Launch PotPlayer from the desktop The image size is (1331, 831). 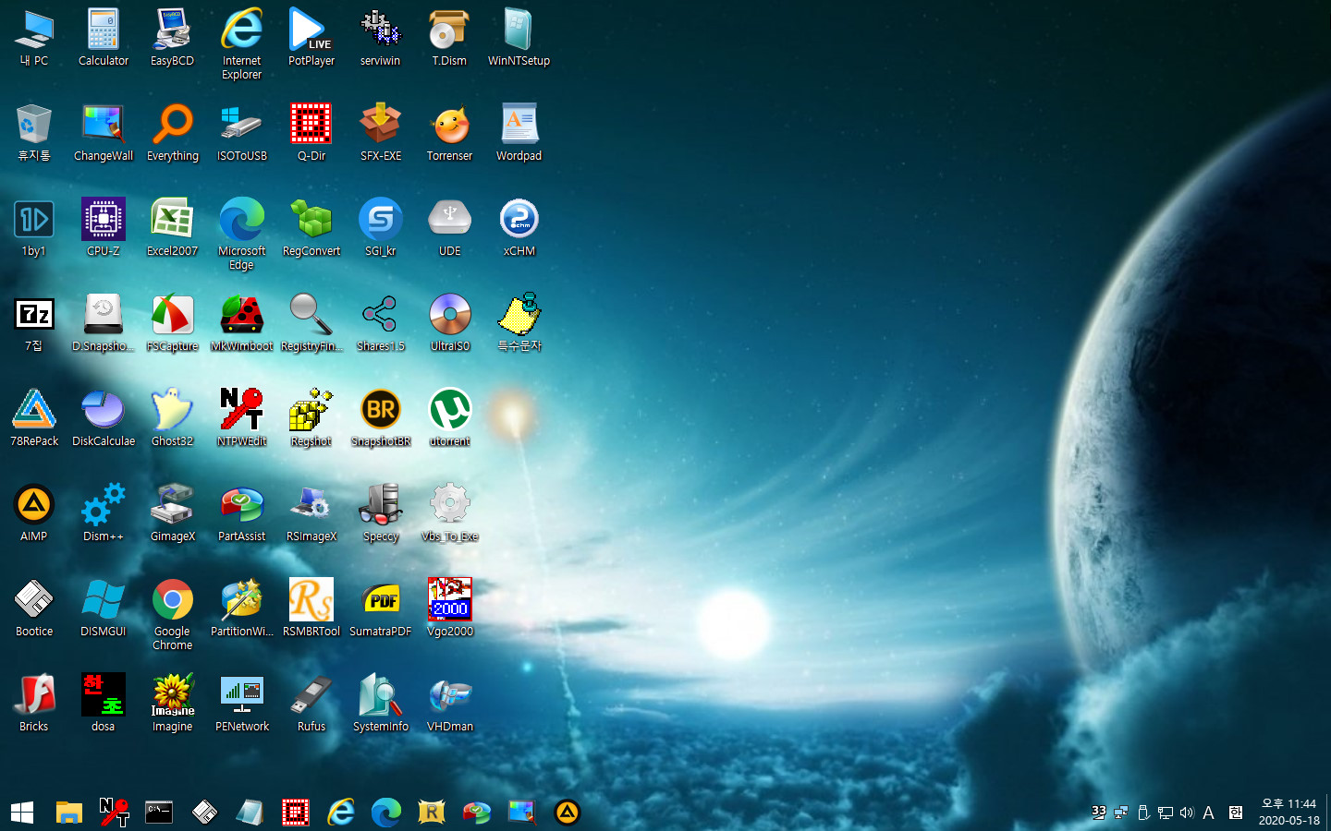311,38
